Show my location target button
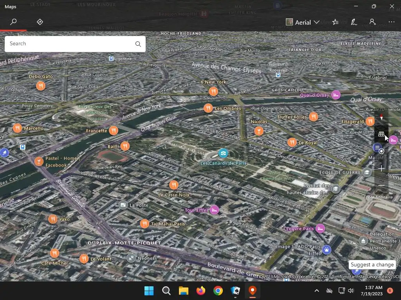 [381, 151]
